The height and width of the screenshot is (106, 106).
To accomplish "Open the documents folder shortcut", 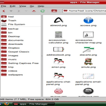I will (21, 40).
